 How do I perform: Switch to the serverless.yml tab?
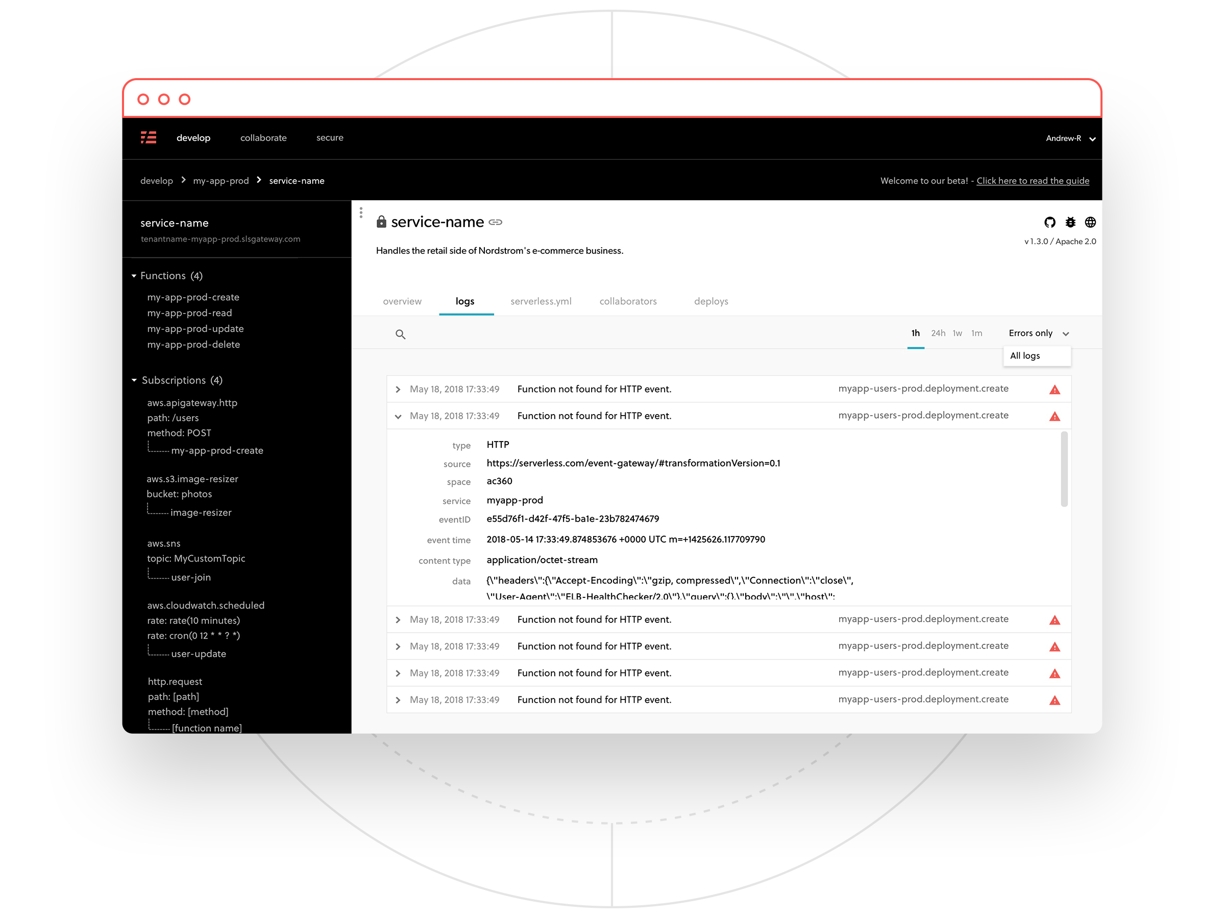pyautogui.click(x=541, y=301)
